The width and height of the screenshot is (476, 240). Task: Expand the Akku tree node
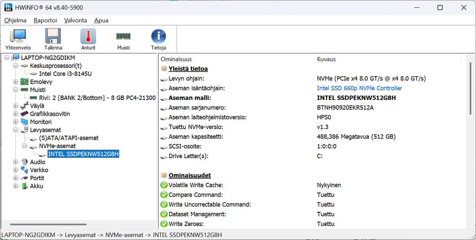pos(15,186)
